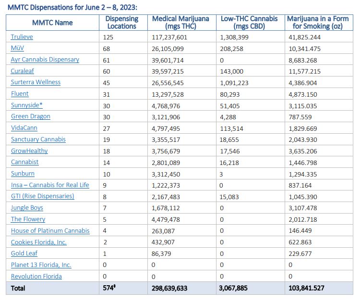The image size is (361, 304).
Task: Open the Trulieve link
Action: [x=22, y=37]
